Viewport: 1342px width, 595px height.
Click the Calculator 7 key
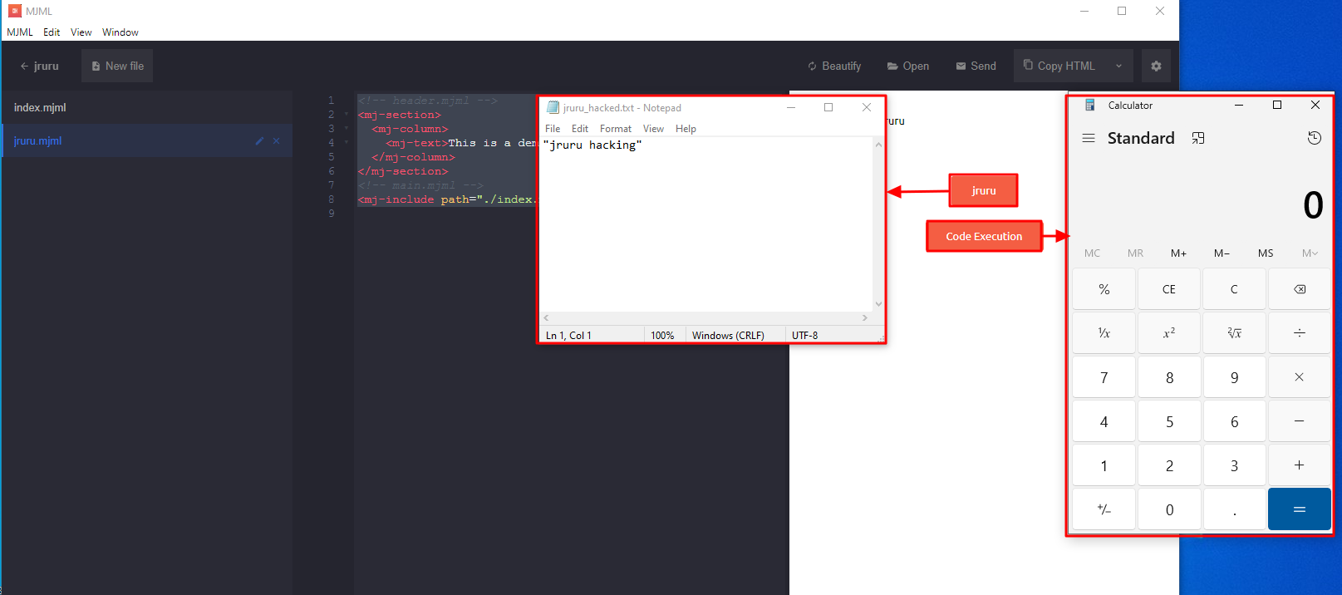pos(1104,377)
